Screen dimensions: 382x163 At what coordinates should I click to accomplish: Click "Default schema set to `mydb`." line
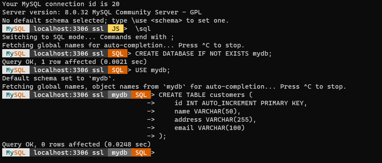(x=59, y=78)
